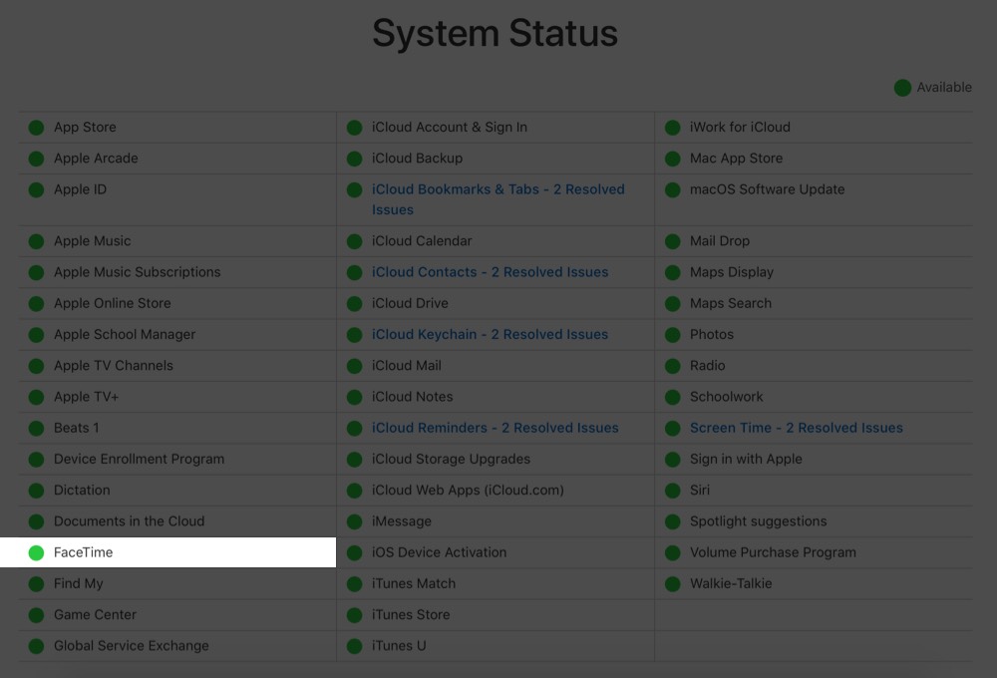
Task: Open iCloud Keychain resolved issues
Action: [489, 334]
